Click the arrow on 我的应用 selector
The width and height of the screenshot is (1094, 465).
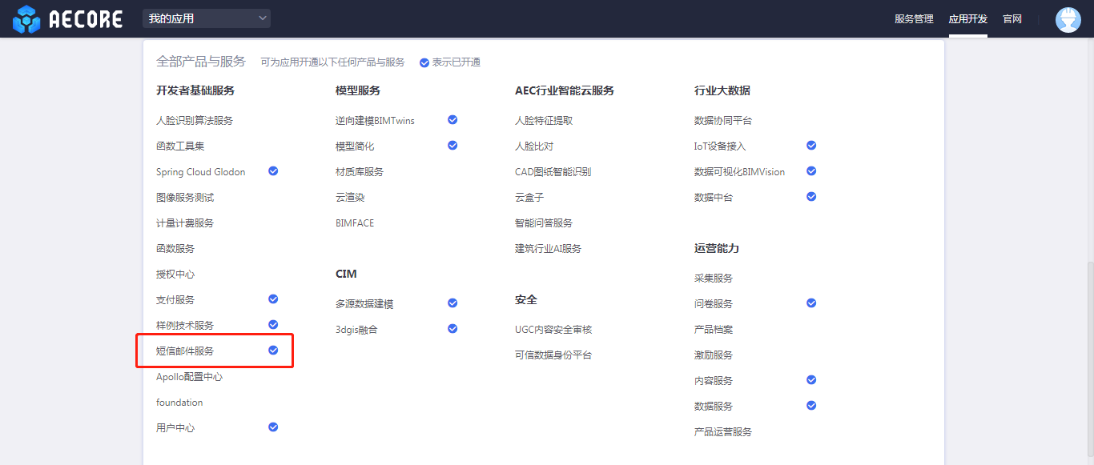262,18
